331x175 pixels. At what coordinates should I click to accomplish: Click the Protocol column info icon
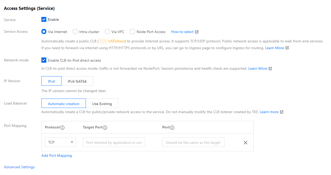coord(62,128)
